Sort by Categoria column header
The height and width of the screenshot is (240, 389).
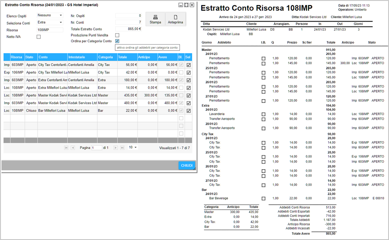tap(107, 57)
